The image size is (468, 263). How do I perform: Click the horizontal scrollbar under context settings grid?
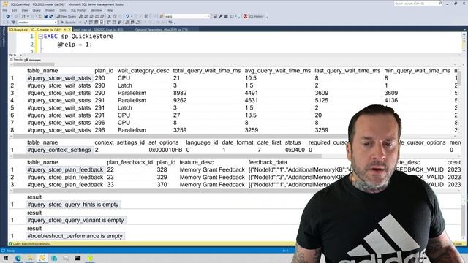(x=167, y=156)
